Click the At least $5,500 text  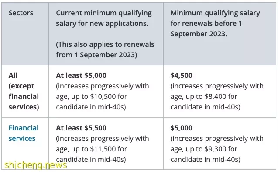point(81,128)
